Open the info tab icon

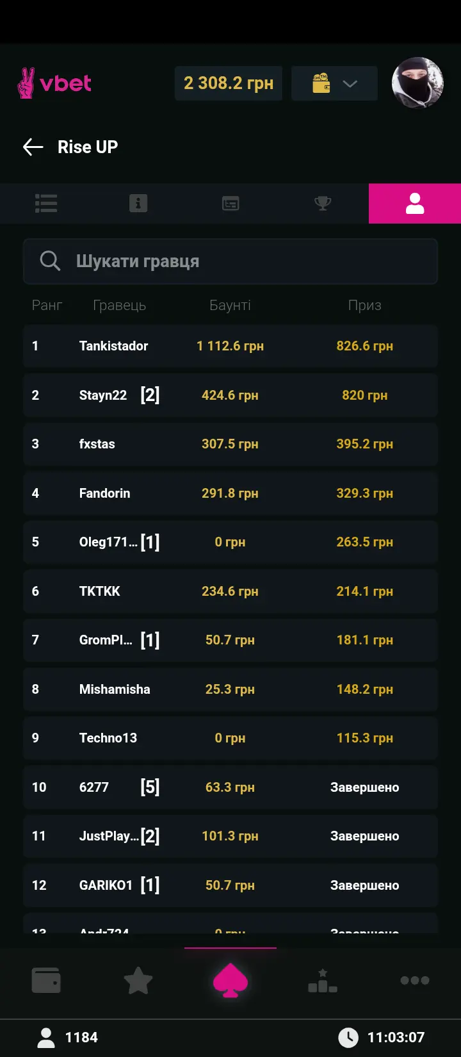tap(138, 204)
